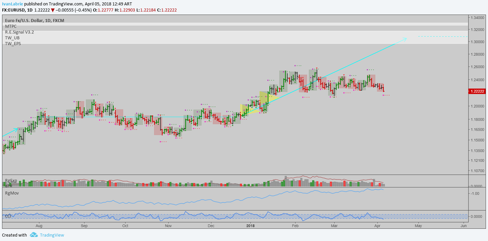The width and height of the screenshot is (488, 241).
Task: Click the RgExp pane label
Action: (x=11, y=180)
